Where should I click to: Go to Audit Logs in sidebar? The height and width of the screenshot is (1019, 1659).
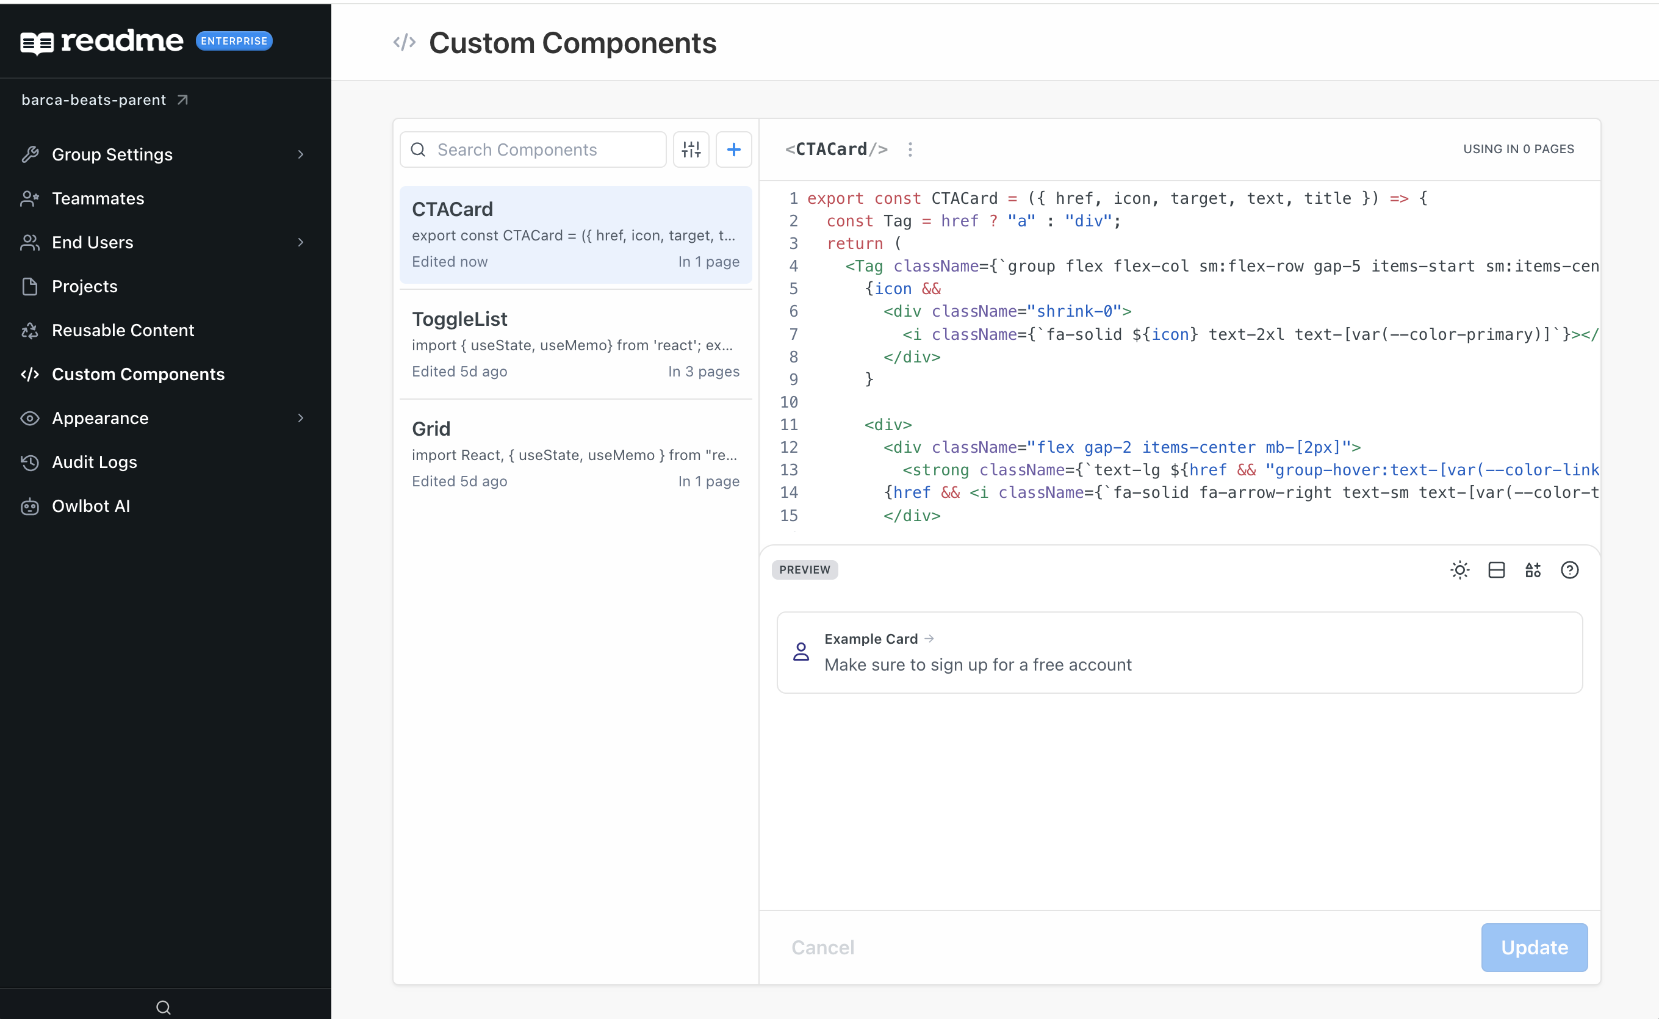tap(95, 462)
